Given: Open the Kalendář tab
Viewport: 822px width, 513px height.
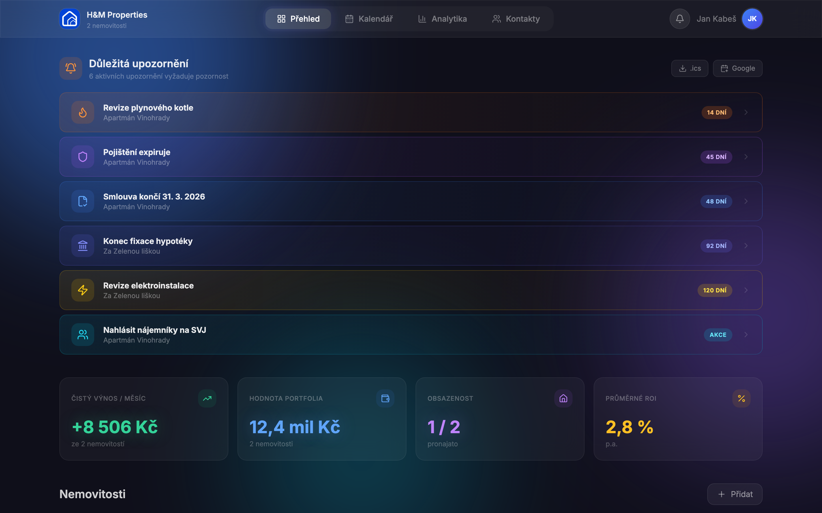Looking at the screenshot, I should point(369,19).
